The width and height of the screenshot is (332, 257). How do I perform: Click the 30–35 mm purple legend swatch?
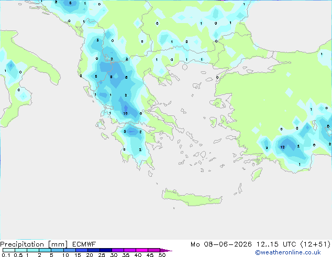[118, 250]
